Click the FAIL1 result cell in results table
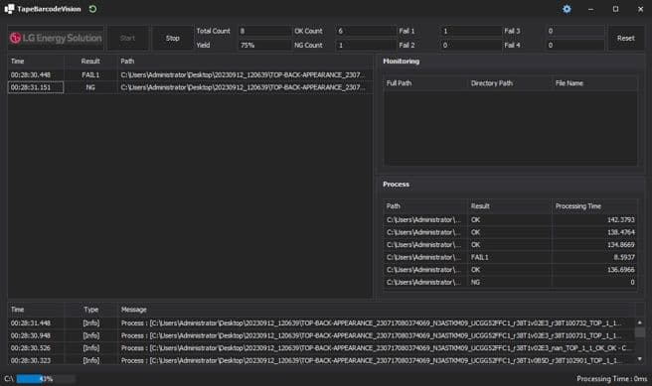Viewport: 652px width, 386px height. pyautogui.click(x=90, y=75)
